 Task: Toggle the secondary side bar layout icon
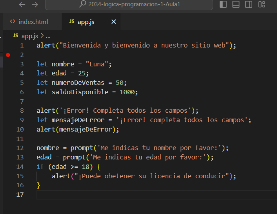[x=249, y=4]
